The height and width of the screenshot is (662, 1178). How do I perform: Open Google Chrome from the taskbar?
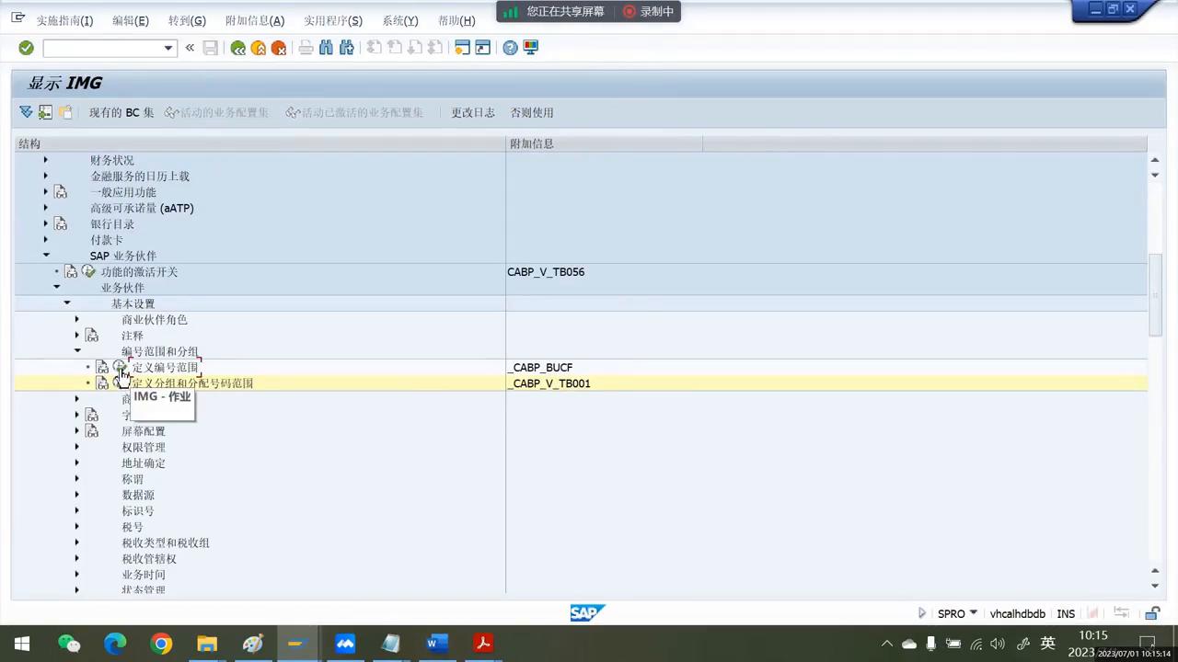point(161,644)
